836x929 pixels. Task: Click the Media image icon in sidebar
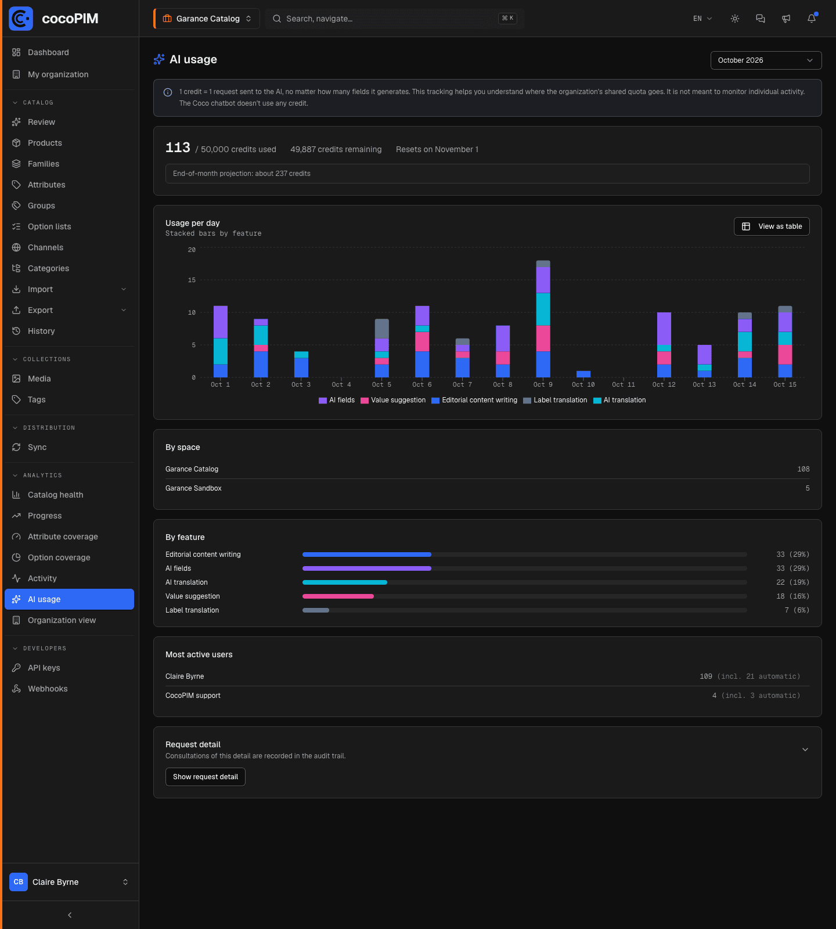click(x=16, y=379)
